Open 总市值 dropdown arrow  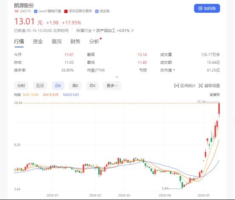pos(174,70)
